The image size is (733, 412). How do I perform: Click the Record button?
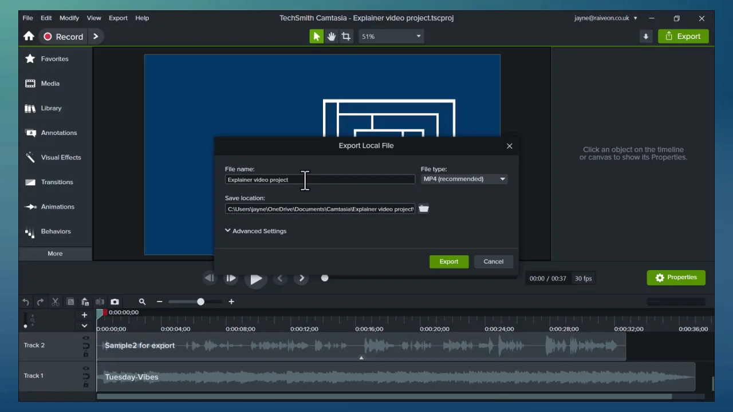pyautogui.click(x=64, y=36)
